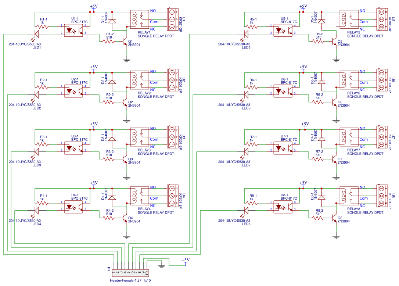Click the Q5 transistor symbol
This screenshot has width=399, height=286.
coord(334,41)
